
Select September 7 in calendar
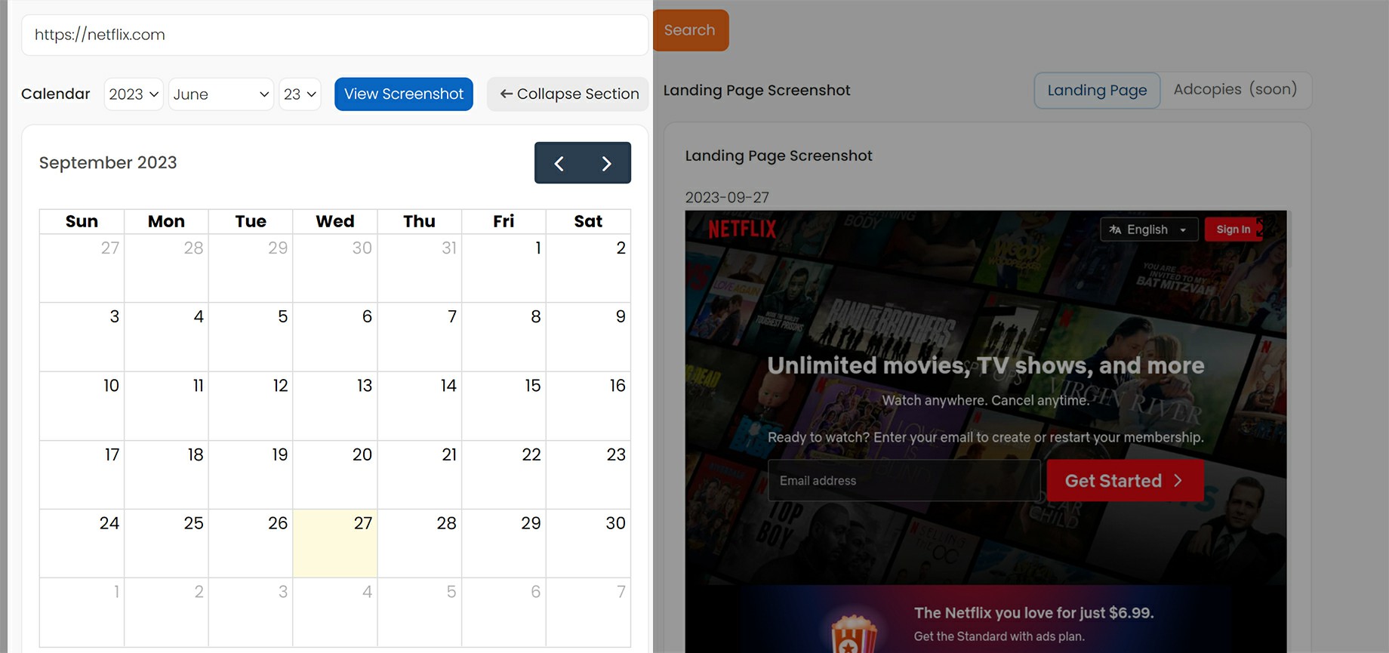point(420,337)
